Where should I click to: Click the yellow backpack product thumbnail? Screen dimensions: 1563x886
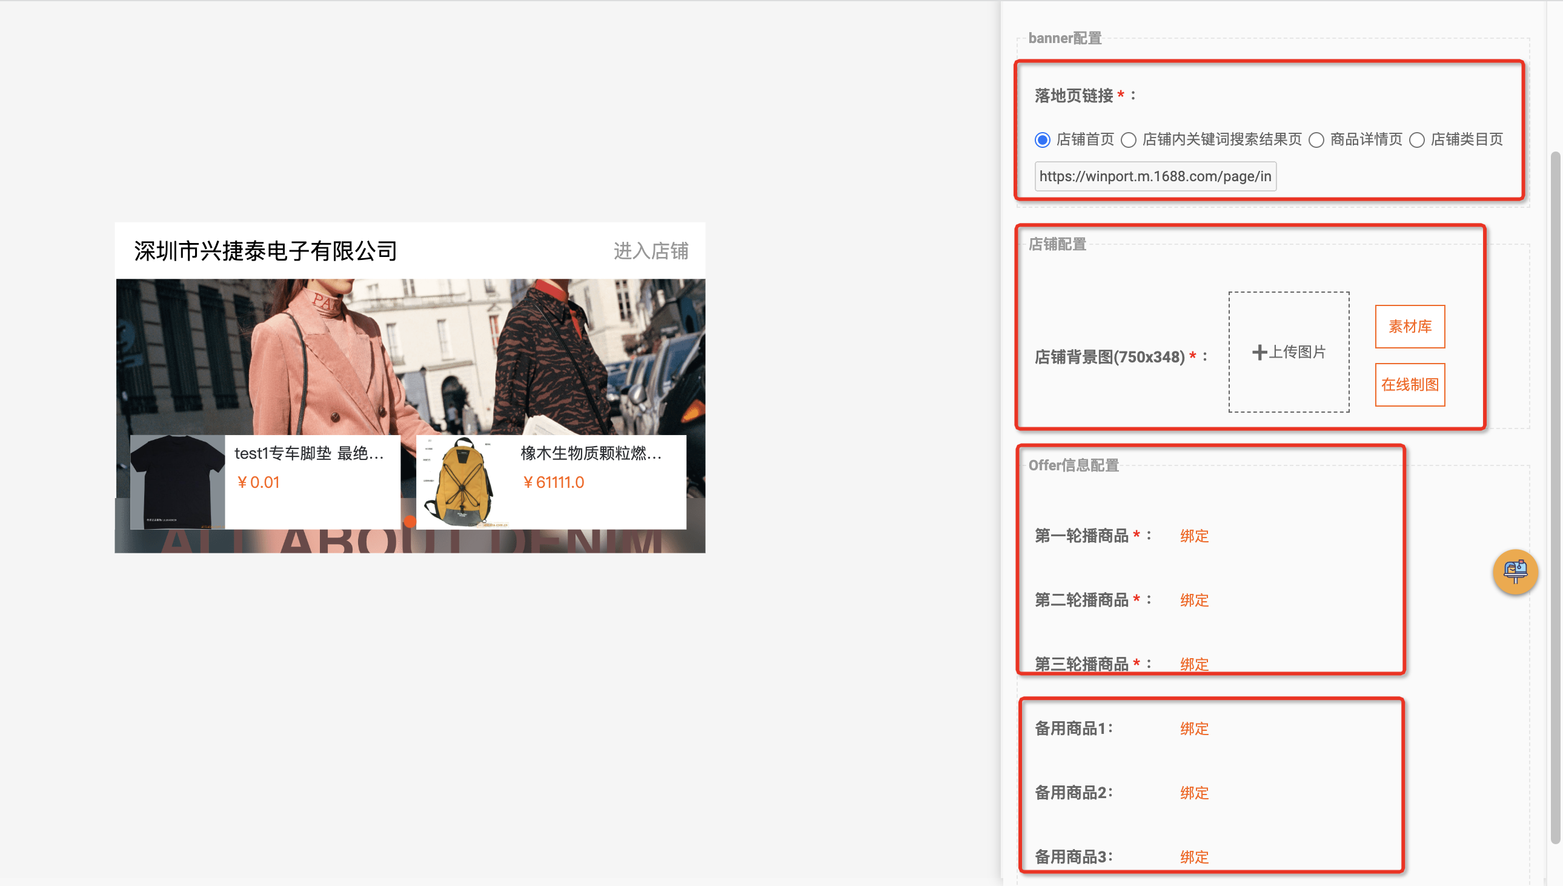coord(463,481)
